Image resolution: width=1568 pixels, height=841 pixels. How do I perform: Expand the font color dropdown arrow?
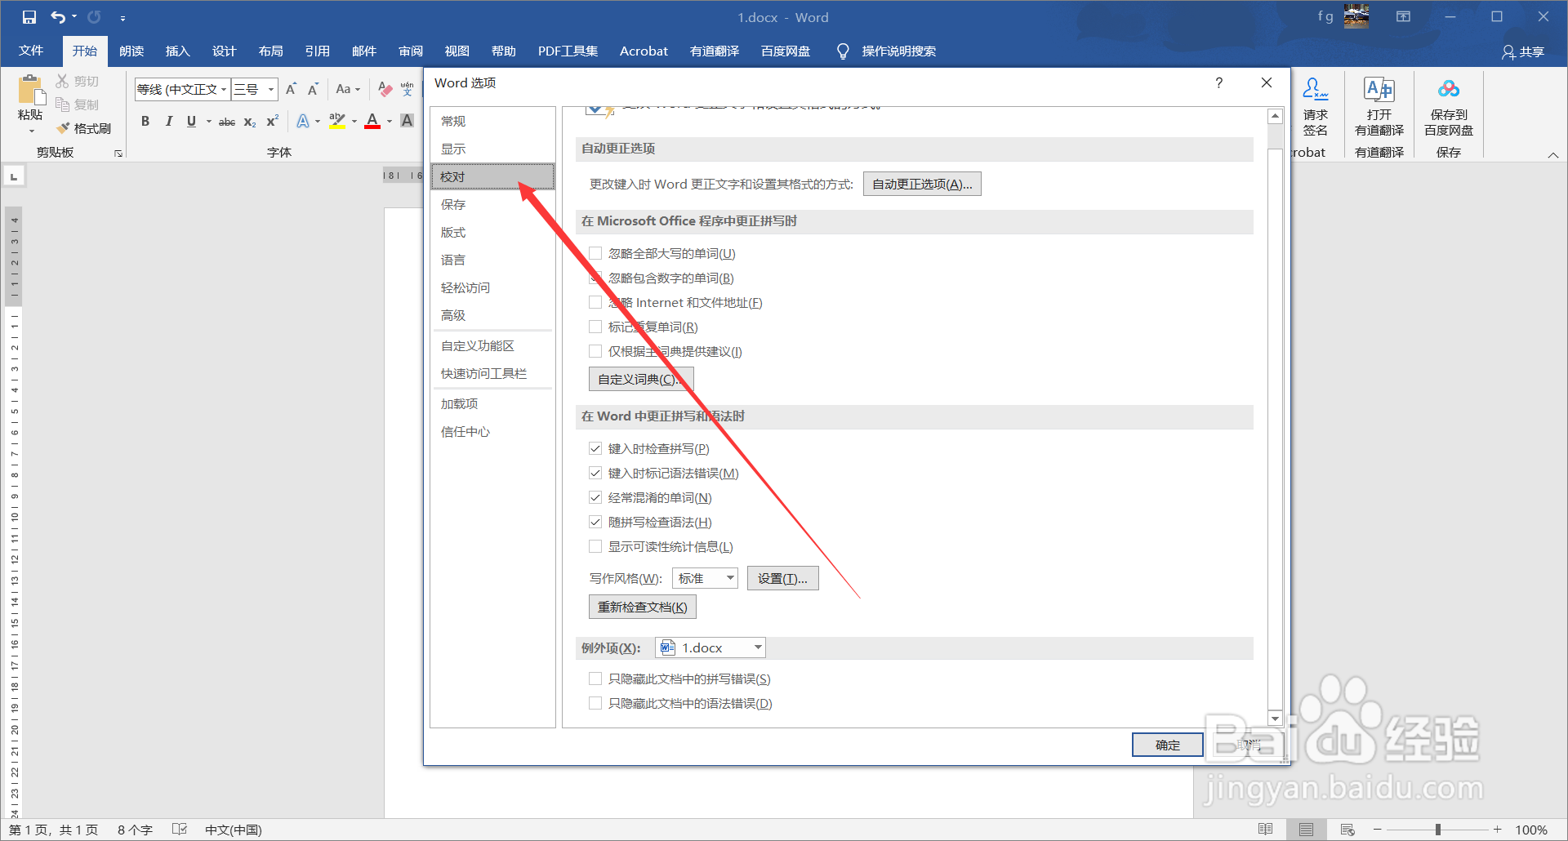[x=390, y=122]
